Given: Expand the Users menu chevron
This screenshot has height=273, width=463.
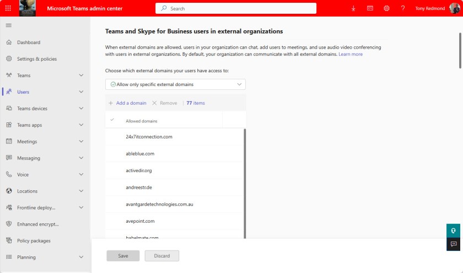Looking at the screenshot, I should tap(81, 92).
